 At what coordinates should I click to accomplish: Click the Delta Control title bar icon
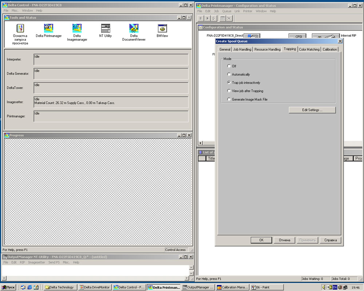pos(5,5)
